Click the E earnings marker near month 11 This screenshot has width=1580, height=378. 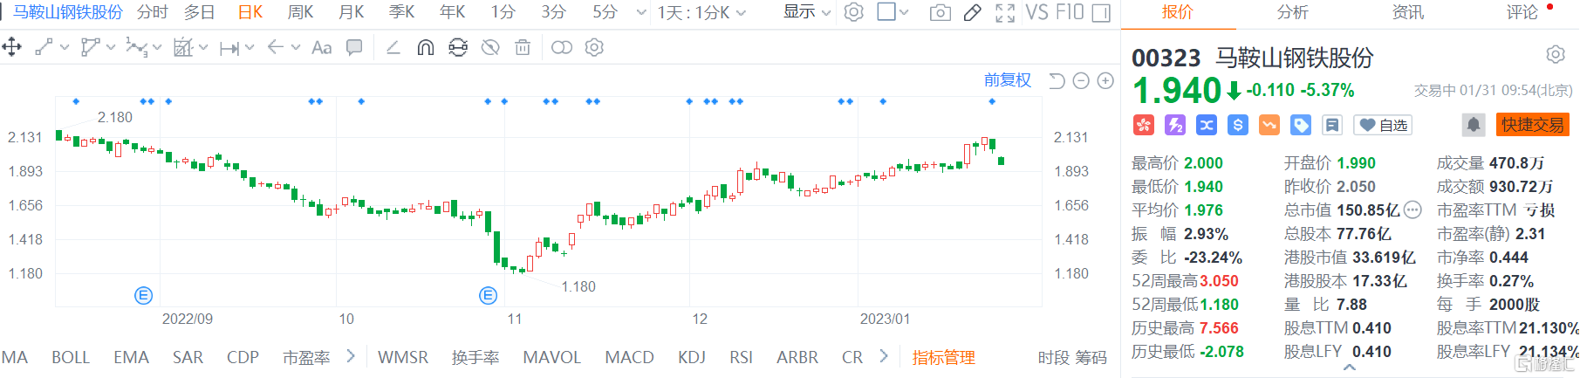click(x=489, y=296)
